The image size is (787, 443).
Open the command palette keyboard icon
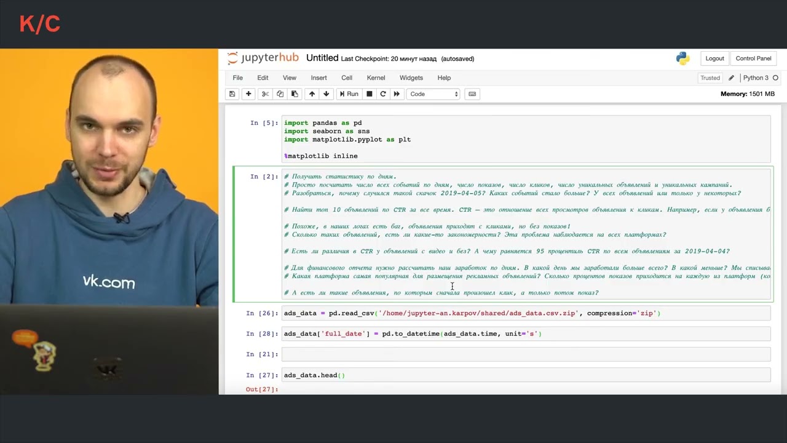(x=472, y=94)
